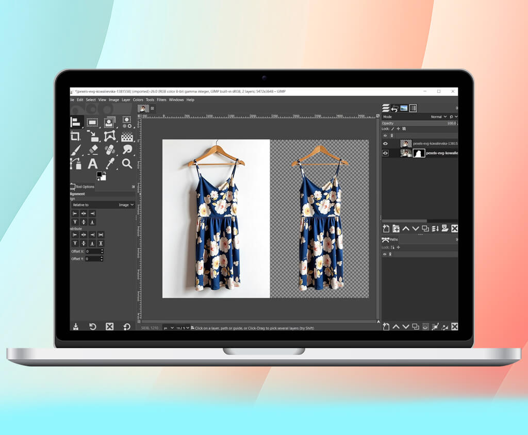Open the Windows menu

click(176, 99)
